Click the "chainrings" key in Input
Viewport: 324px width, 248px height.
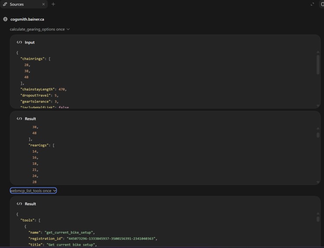click(32, 59)
